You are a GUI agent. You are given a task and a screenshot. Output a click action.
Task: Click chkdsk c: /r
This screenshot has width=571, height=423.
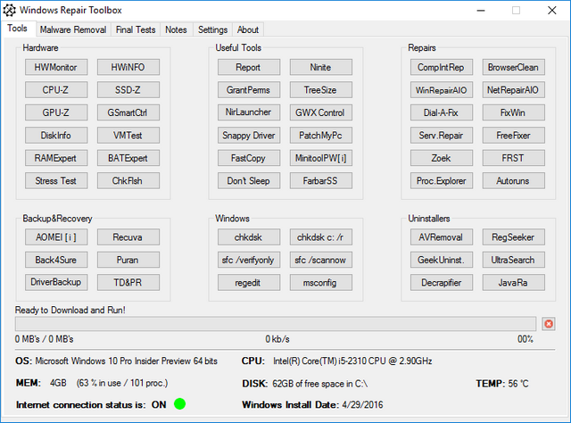pos(321,237)
